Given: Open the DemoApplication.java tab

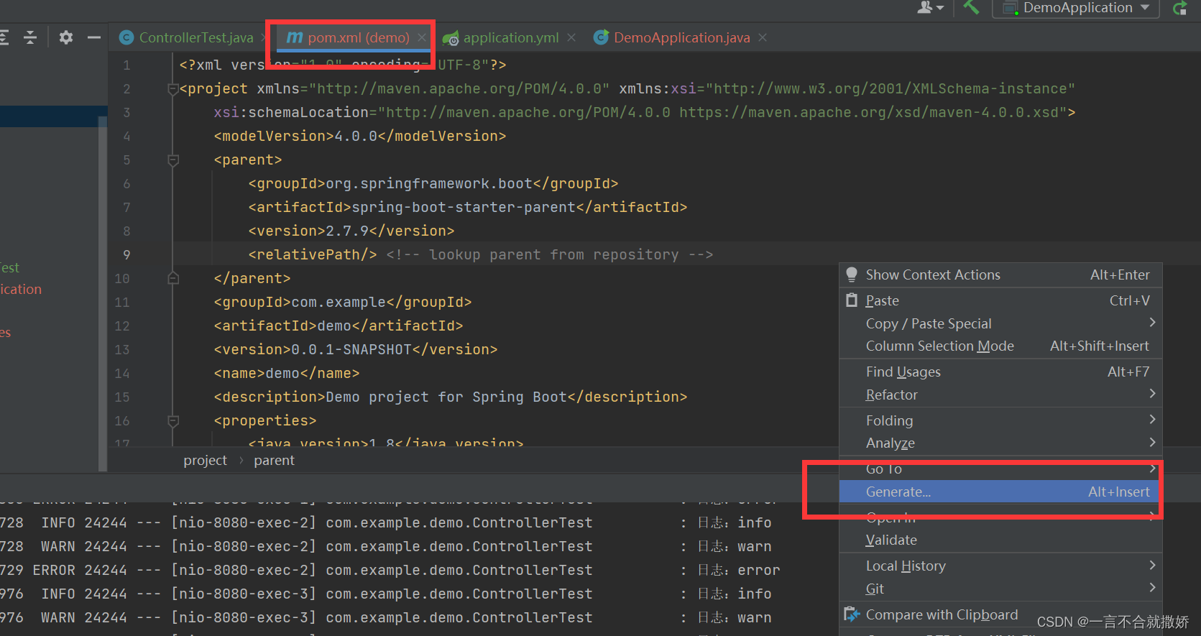Looking at the screenshot, I should pyautogui.click(x=681, y=37).
